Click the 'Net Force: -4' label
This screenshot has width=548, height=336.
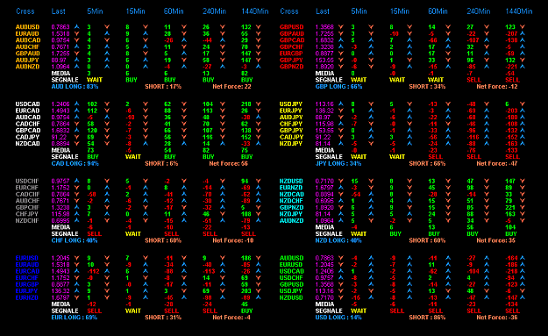pyautogui.click(x=231, y=318)
